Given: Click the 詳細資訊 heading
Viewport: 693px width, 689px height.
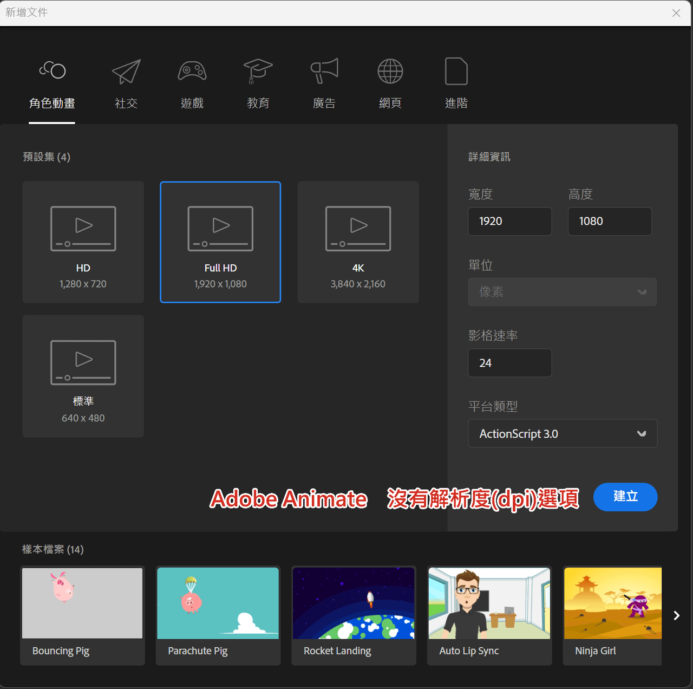Looking at the screenshot, I should click(x=489, y=157).
